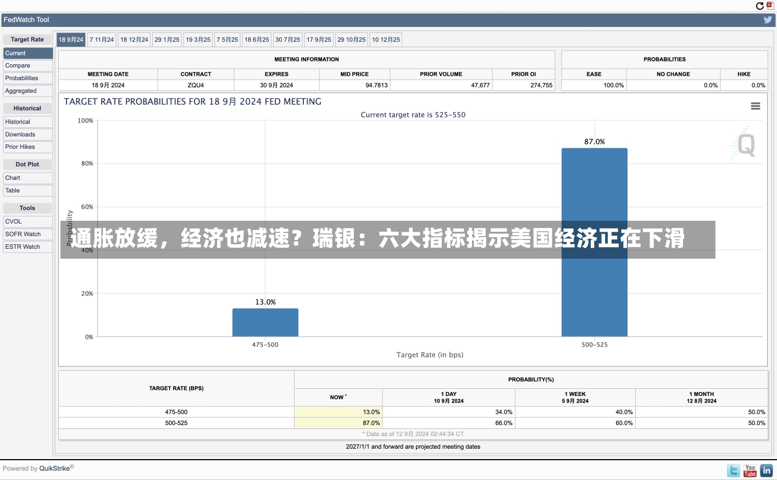
Task: Click the 100.0% ease probability value
Action: (x=614, y=85)
